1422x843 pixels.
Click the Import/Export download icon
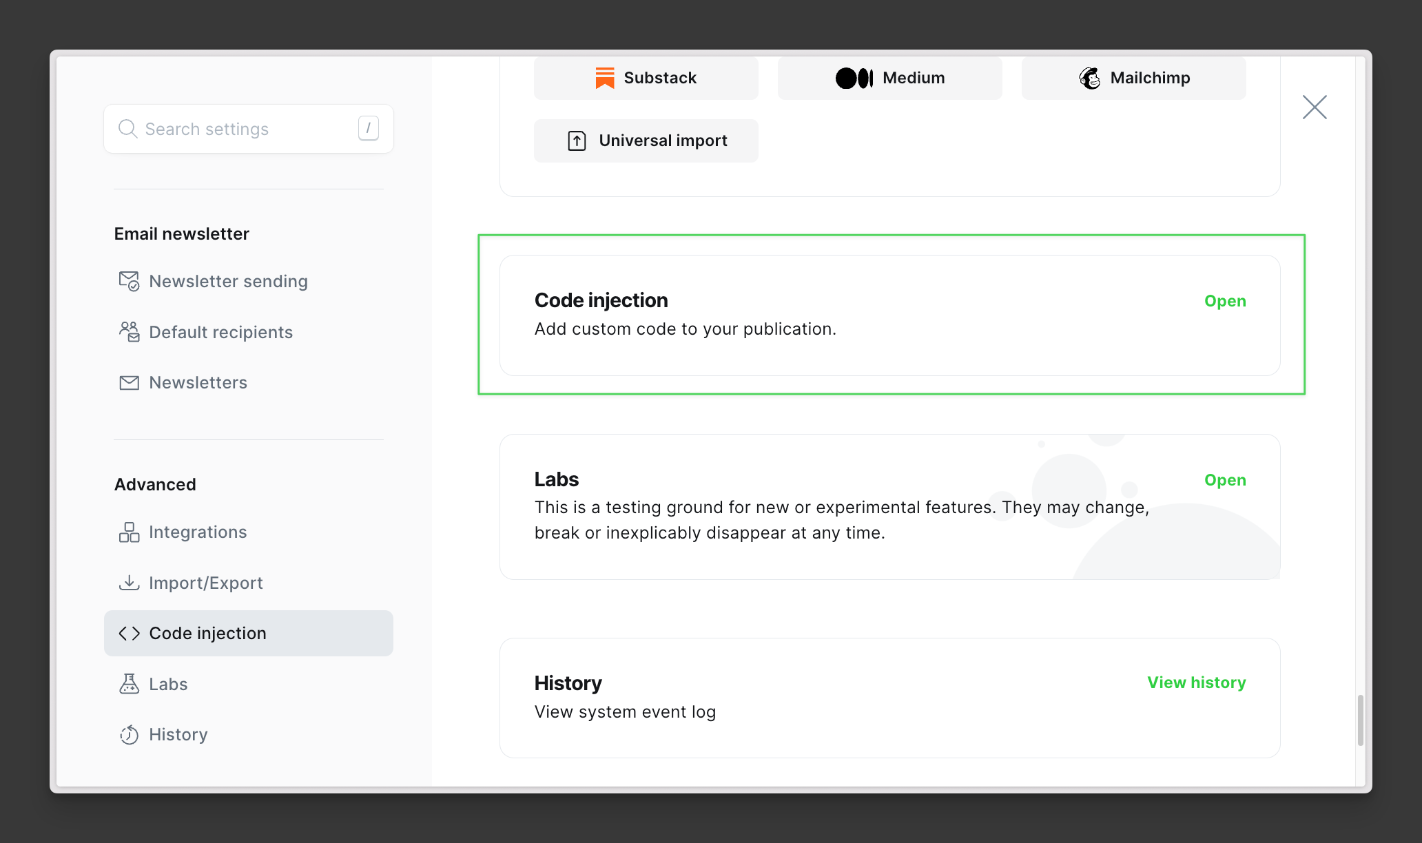pyautogui.click(x=129, y=582)
